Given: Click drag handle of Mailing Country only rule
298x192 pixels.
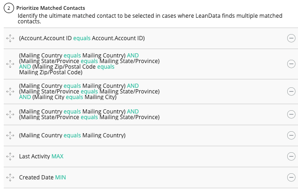Looking at the screenshot, I should click(x=10, y=135).
